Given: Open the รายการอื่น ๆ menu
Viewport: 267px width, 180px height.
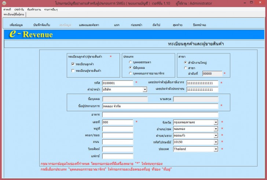Looking at the screenshot, I should [x=51, y=10].
